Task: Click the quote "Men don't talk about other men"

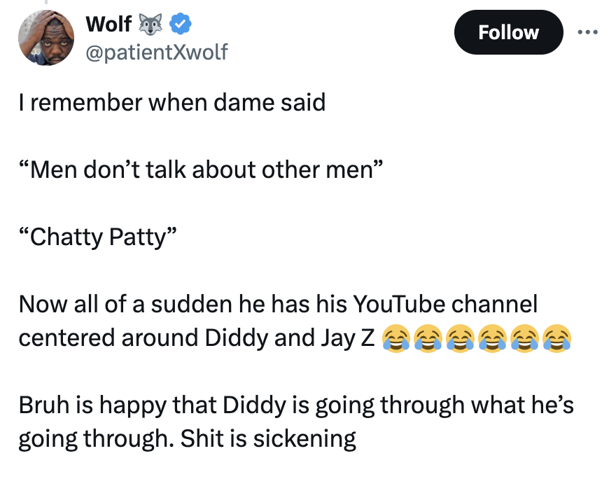Action: coord(201,169)
